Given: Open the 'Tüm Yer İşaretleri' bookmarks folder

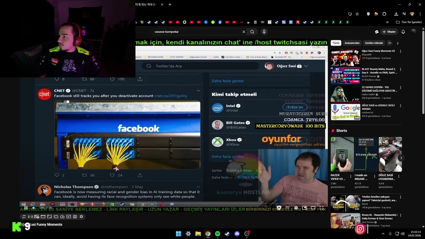Looking at the screenshot, I should click(409, 22).
